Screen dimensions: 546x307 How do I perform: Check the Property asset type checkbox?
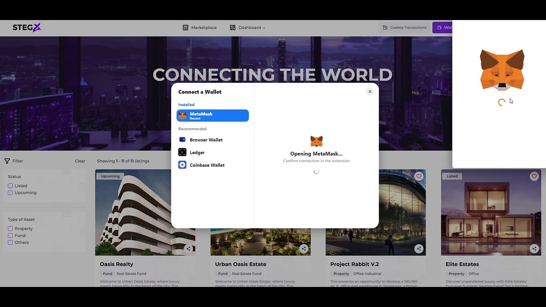[10, 229]
